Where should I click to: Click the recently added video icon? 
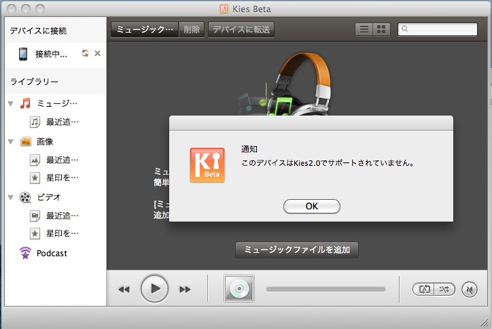[35, 215]
